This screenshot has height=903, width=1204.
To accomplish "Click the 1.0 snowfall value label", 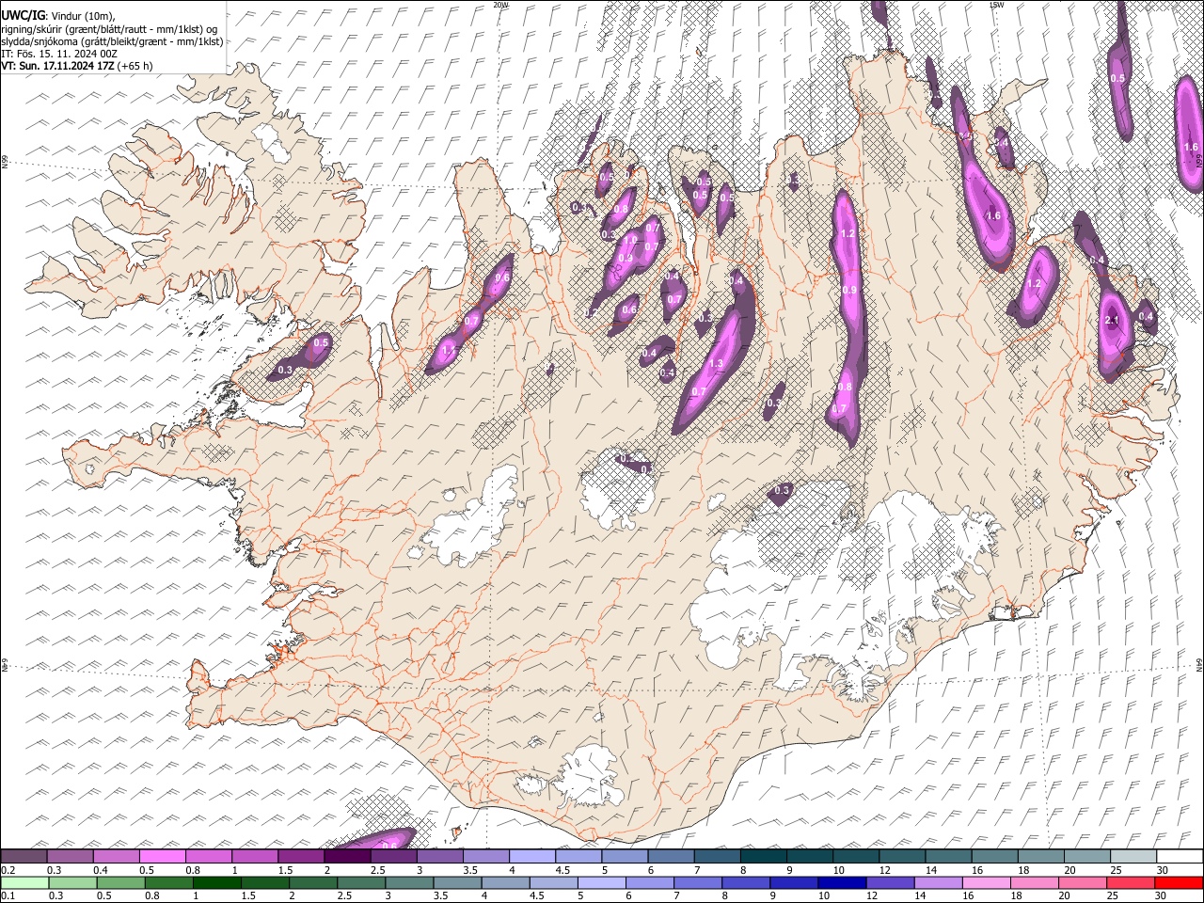I will 628,241.
